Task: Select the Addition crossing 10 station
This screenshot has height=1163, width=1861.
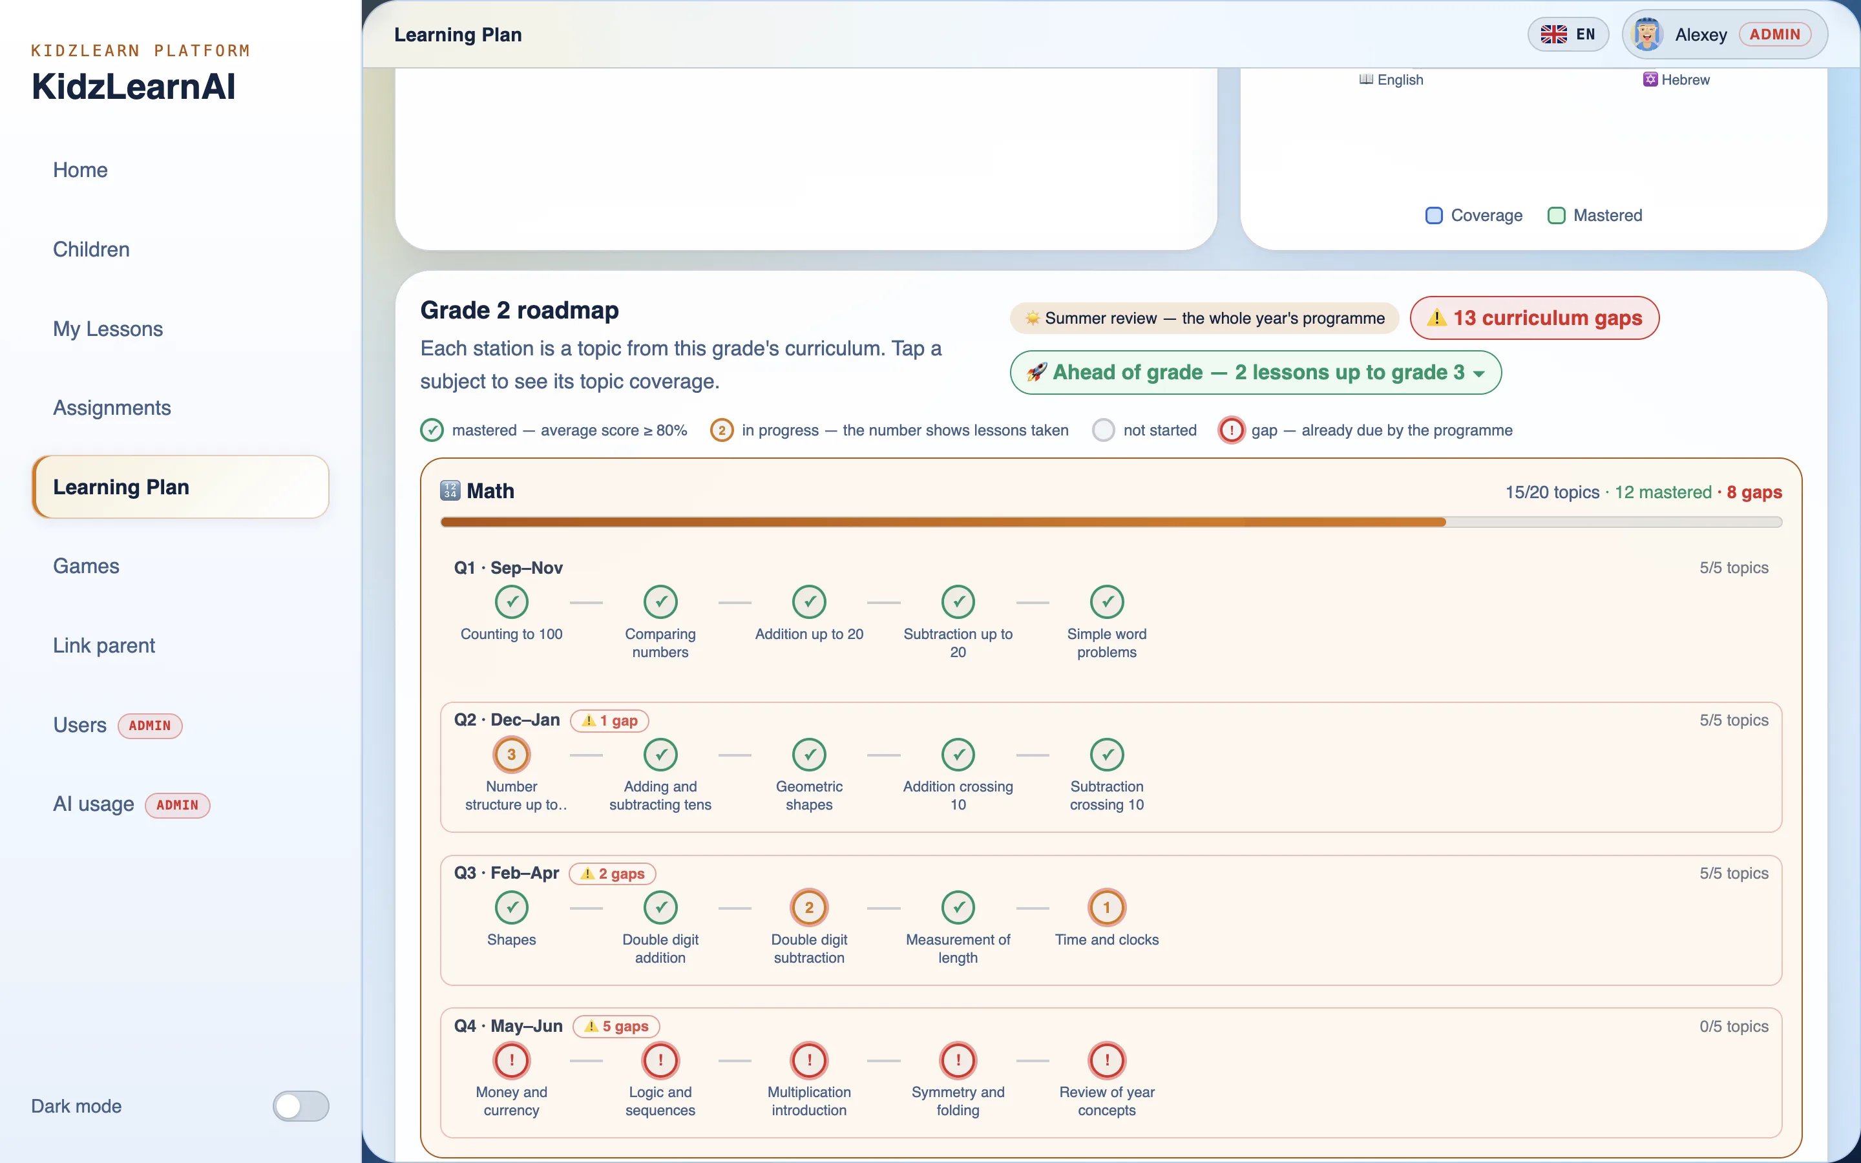Action: [958, 755]
